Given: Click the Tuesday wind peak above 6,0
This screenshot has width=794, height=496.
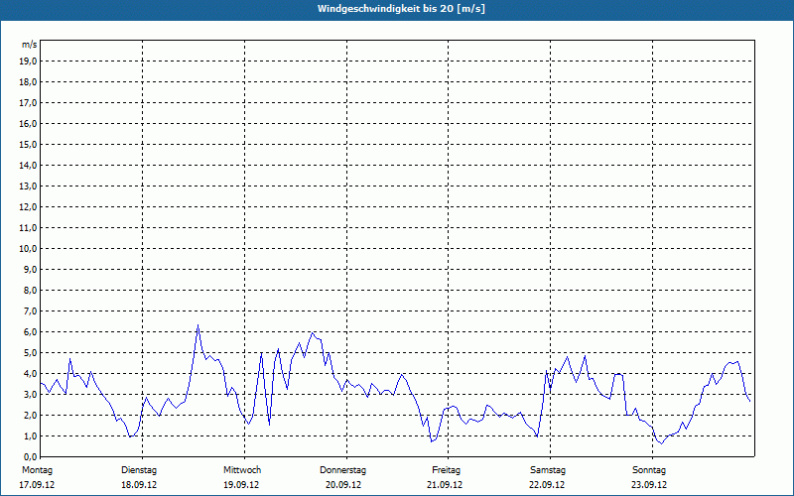Looking at the screenshot, I should [198, 325].
